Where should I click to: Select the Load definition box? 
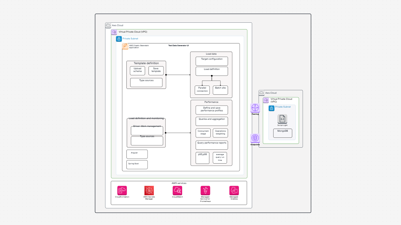point(212,71)
